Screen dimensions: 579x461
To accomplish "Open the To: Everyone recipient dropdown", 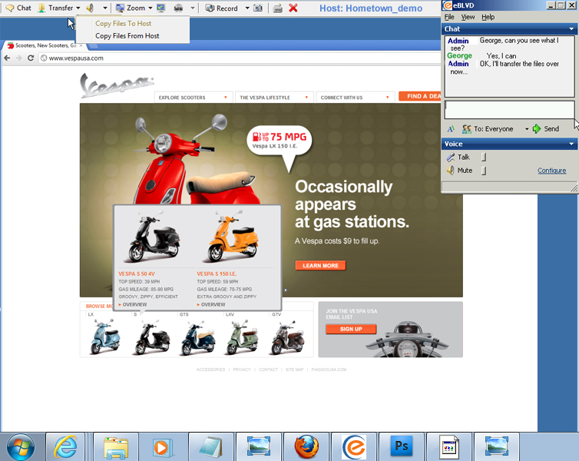I will pos(495,129).
